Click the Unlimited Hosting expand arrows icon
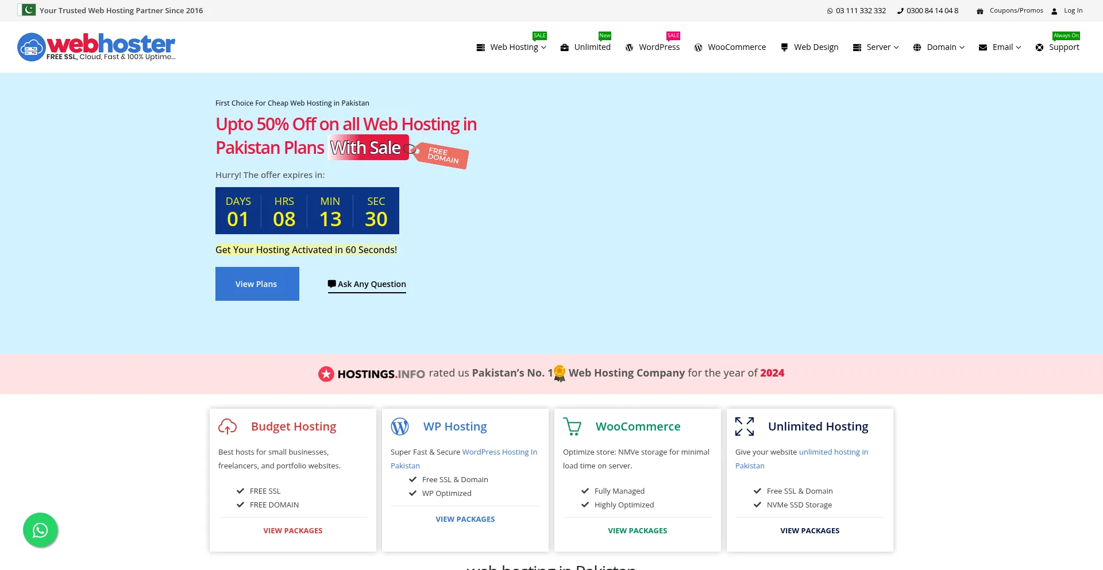The image size is (1103, 570). click(x=745, y=426)
